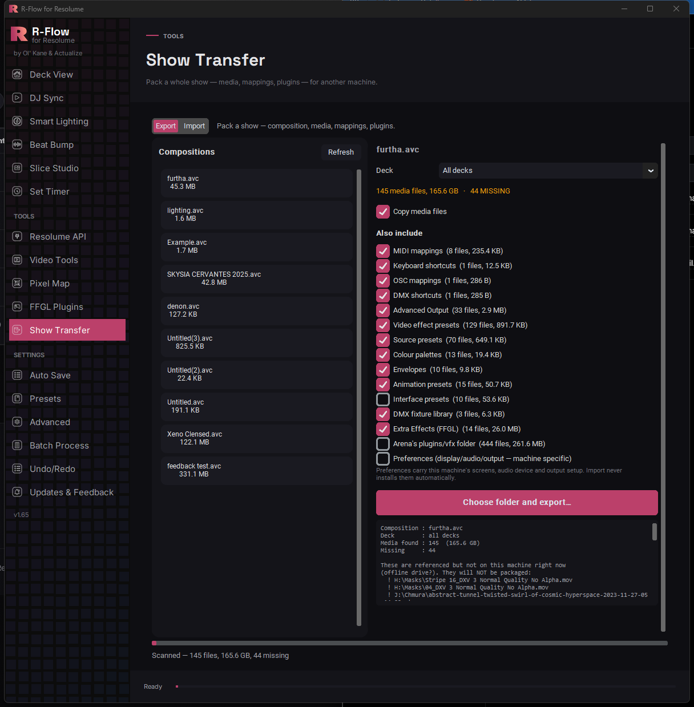694x707 pixels.
Task: Open Video Tools in sidebar
Action: (x=67, y=260)
